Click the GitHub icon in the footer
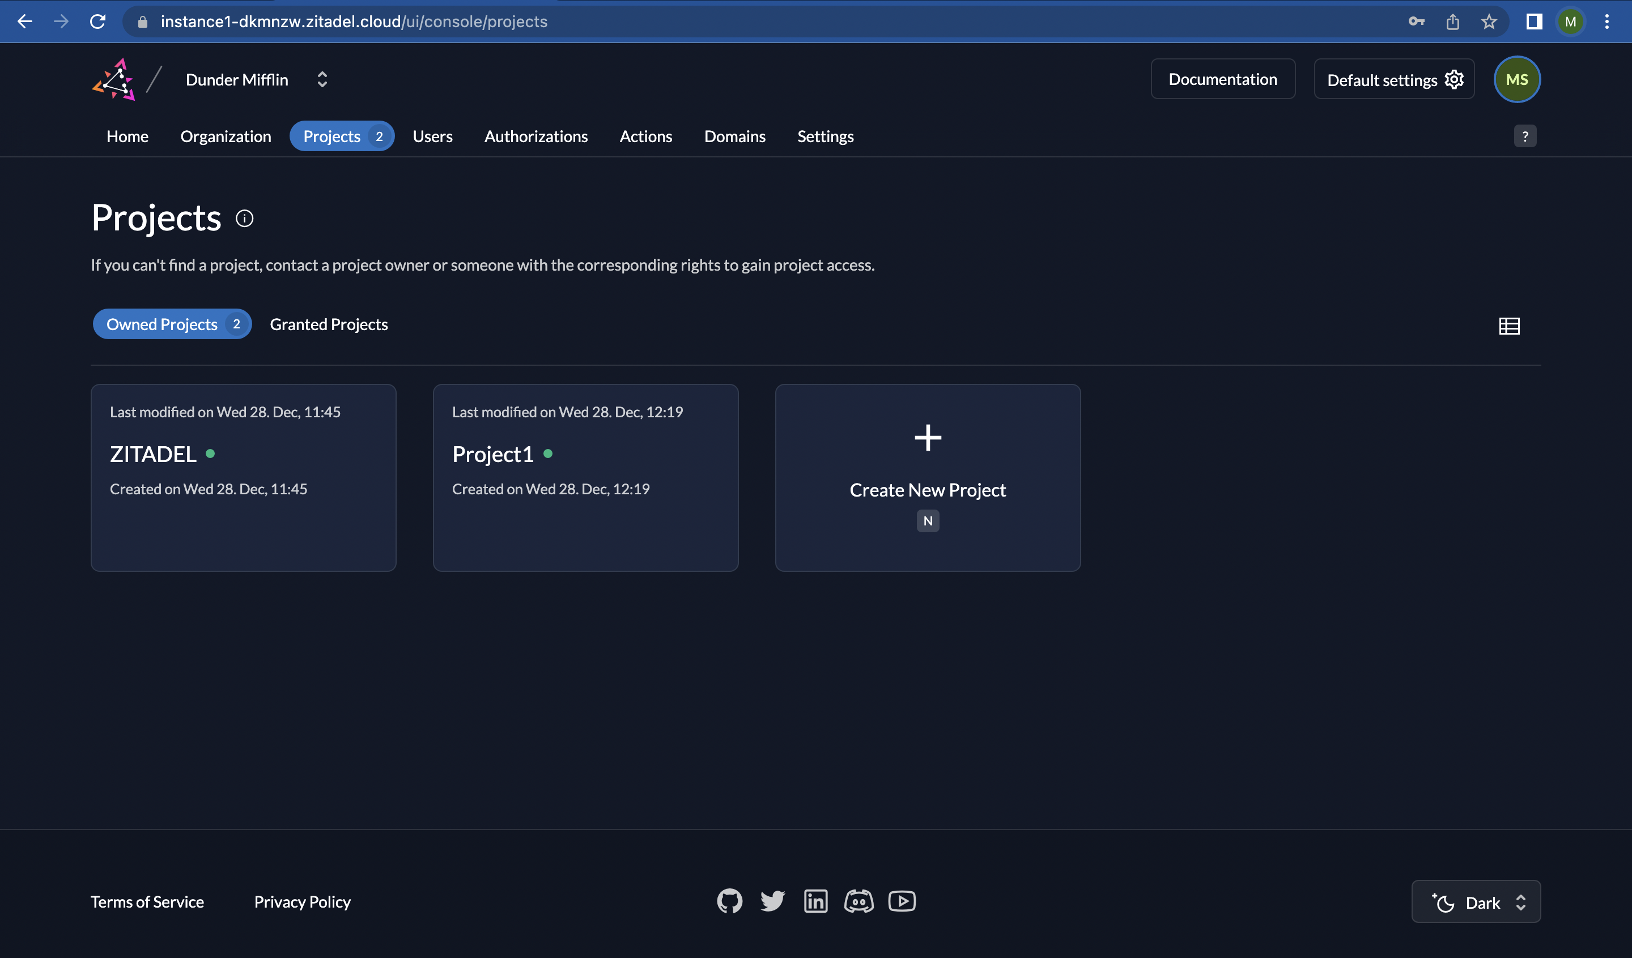1632x958 pixels. [x=727, y=901]
